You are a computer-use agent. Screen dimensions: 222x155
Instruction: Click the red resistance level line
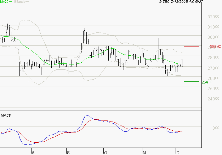click(x=191, y=46)
